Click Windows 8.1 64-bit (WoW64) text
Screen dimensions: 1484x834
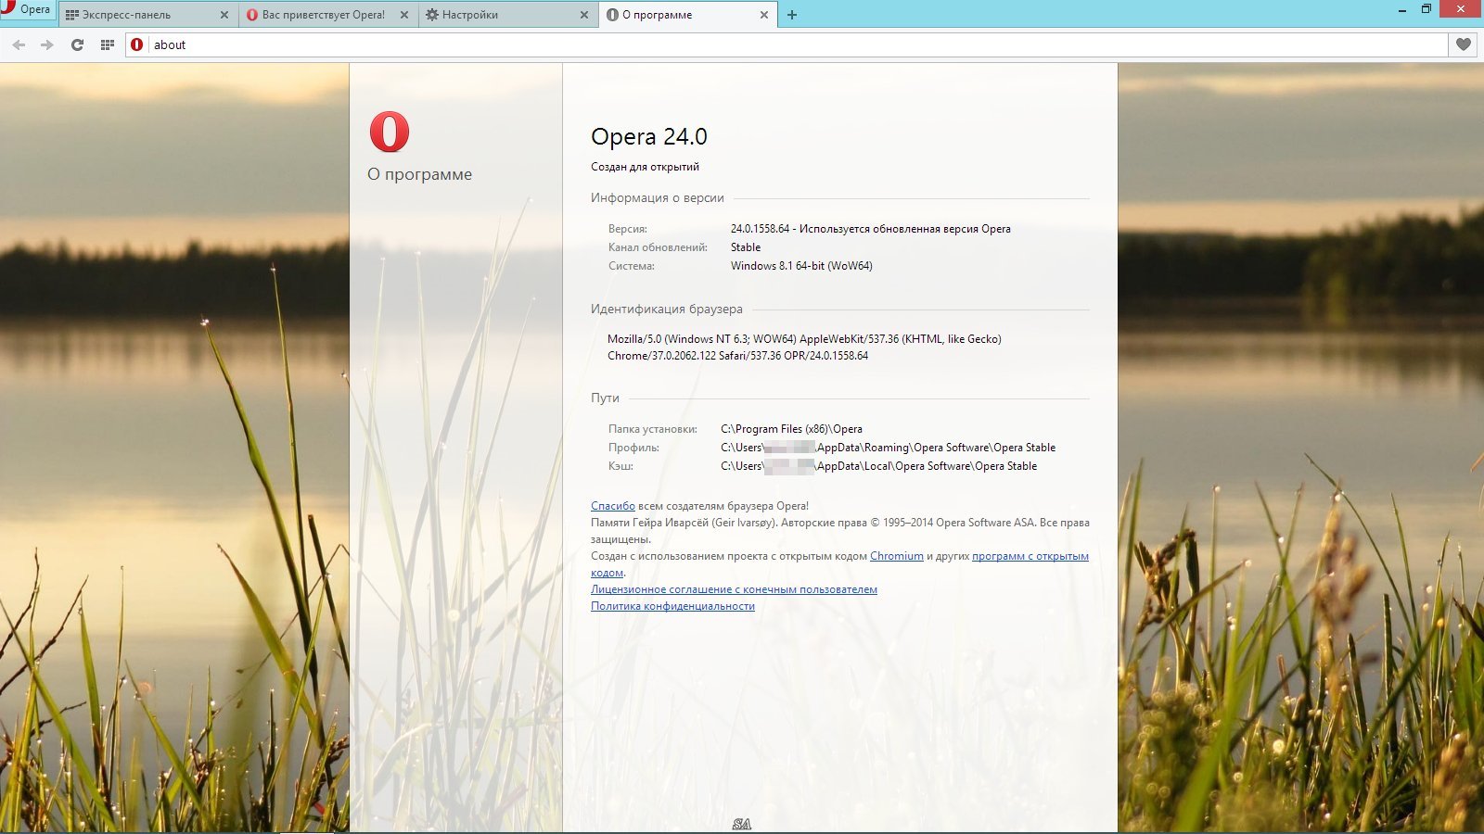tap(801, 266)
